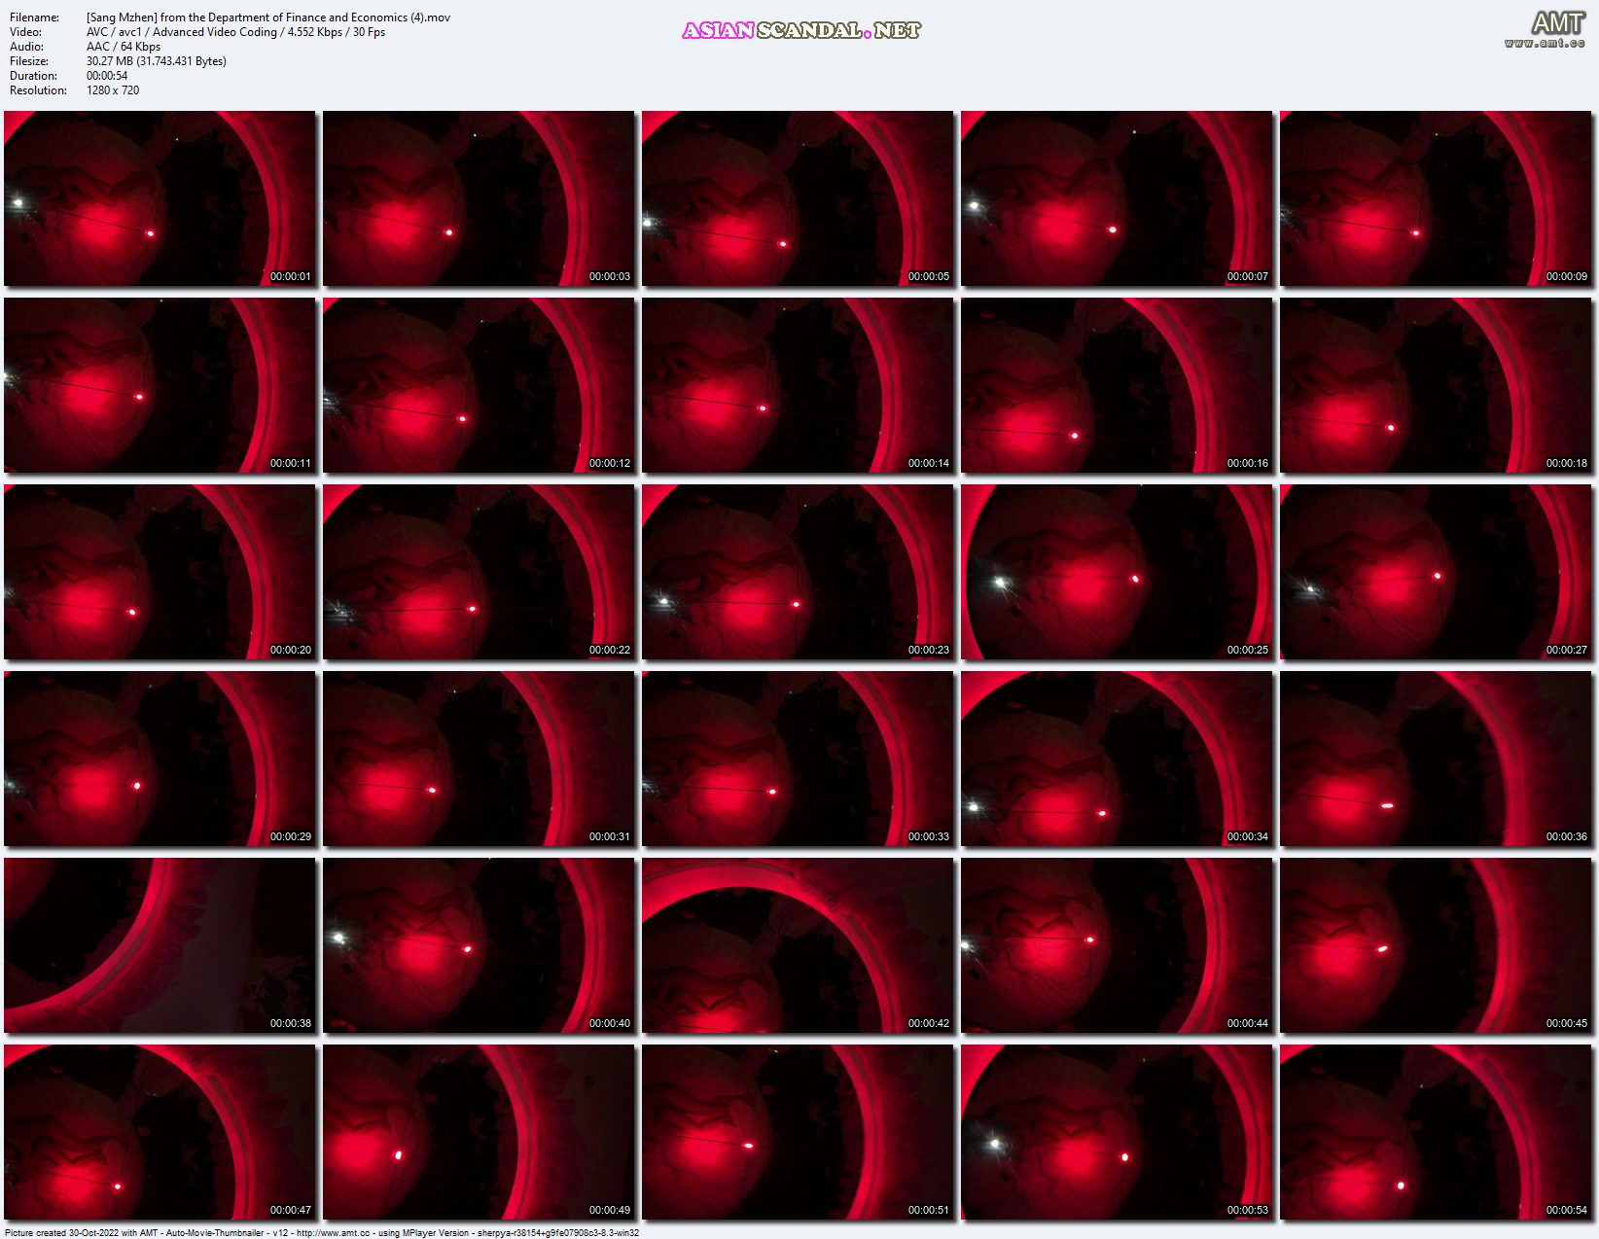Open the frame at 00:00:31
This screenshot has height=1239, width=1599.
tap(479, 759)
